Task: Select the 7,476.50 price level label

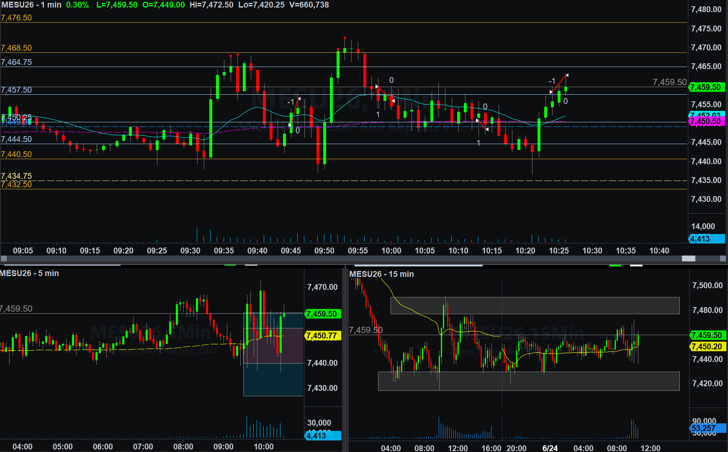Action: click(x=16, y=18)
